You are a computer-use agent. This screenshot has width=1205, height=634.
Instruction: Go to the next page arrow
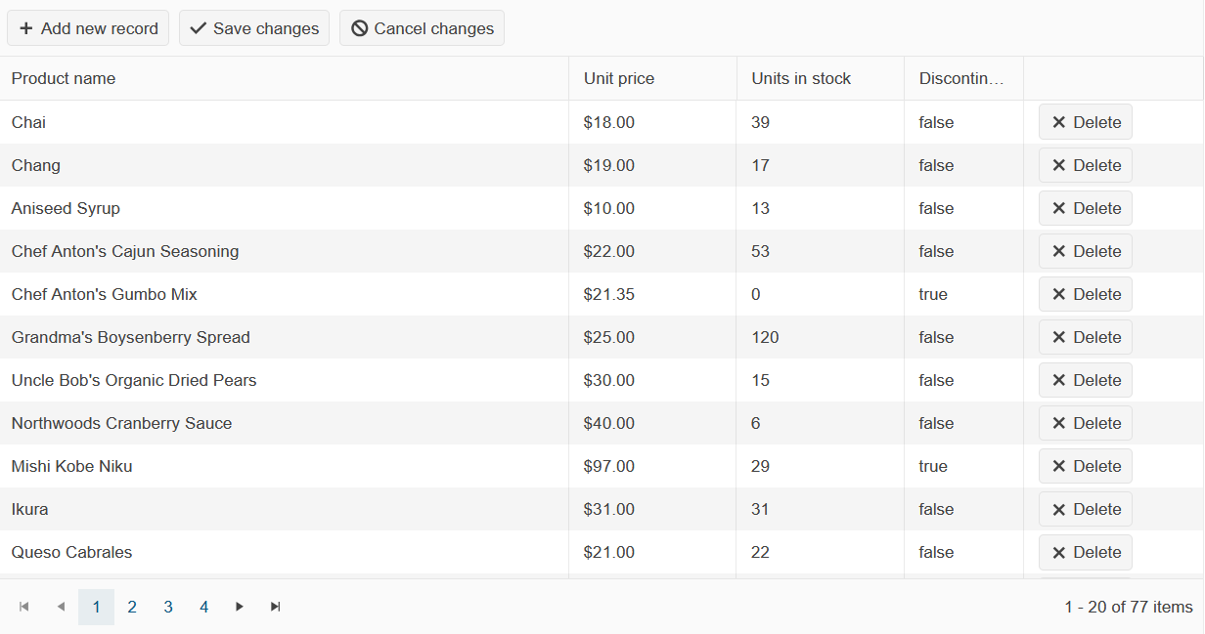coord(240,607)
